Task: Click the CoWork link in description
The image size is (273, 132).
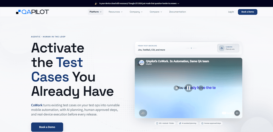Action: point(37,105)
